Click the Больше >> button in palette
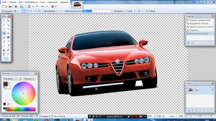This screenshot has height=121, width=216. (x=29, y=79)
